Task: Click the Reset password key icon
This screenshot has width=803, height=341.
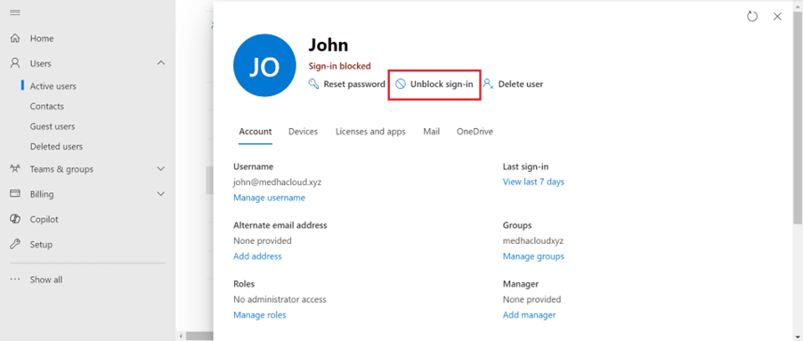Action: [x=314, y=84]
